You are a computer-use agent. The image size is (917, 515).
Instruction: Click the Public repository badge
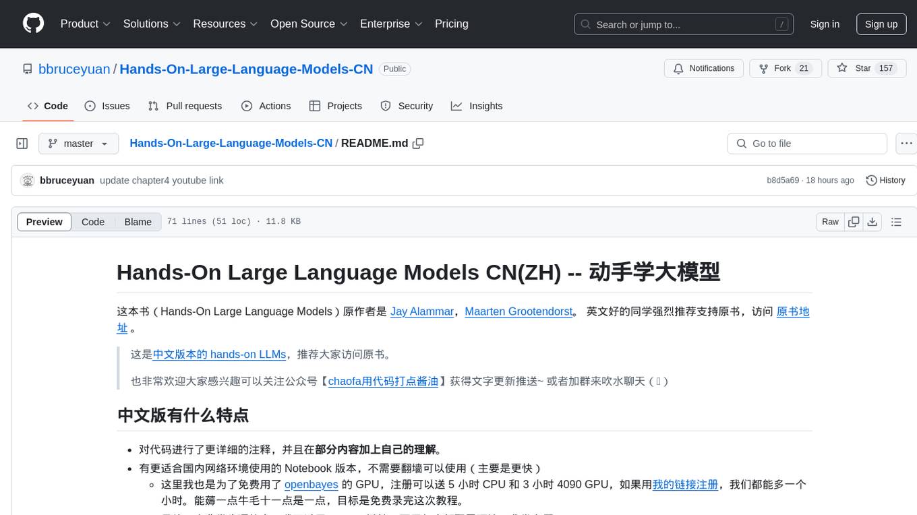pyautogui.click(x=394, y=69)
